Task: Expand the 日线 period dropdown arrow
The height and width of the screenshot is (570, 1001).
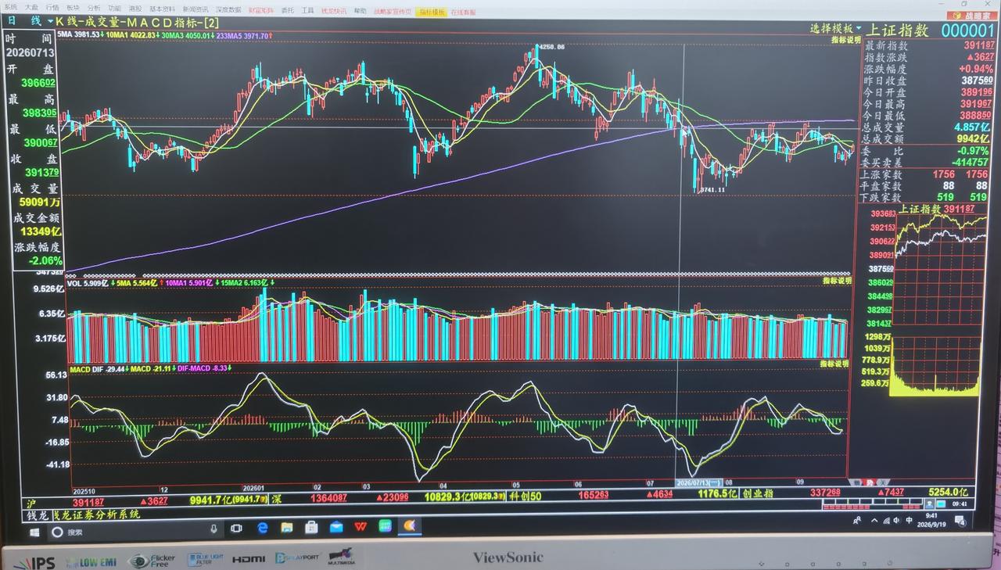Action: [x=51, y=22]
